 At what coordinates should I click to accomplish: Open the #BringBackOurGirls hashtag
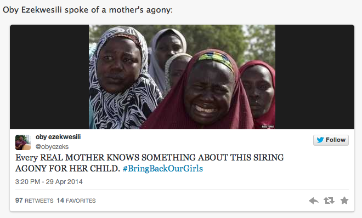[163, 169]
